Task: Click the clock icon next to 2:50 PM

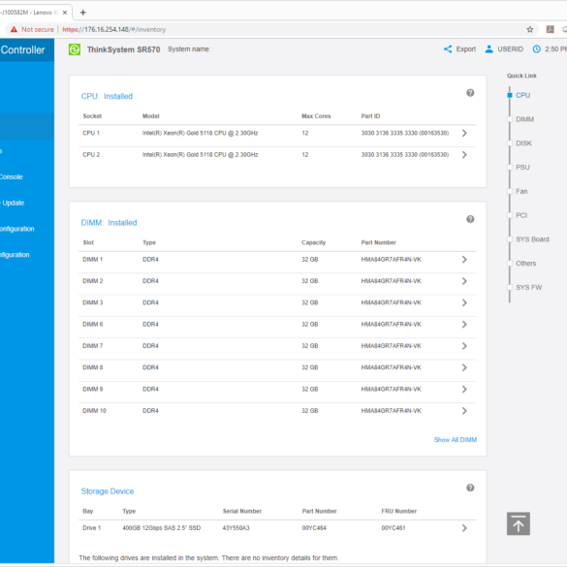Action: [537, 49]
